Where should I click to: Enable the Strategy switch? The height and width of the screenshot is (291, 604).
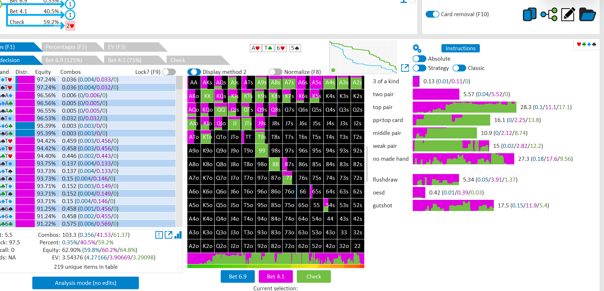[419, 68]
